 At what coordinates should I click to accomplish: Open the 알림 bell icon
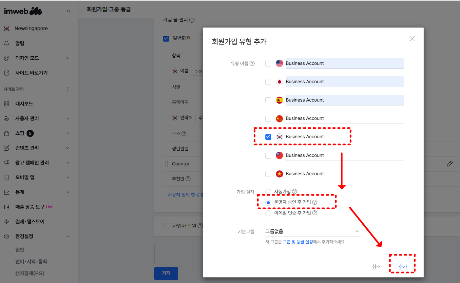[7, 43]
